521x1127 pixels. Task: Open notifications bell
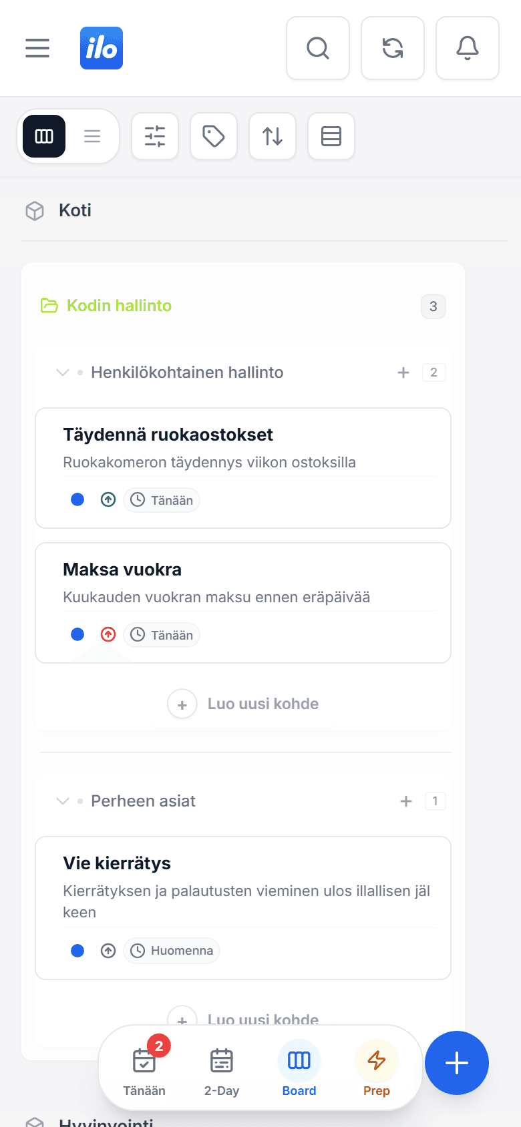point(468,48)
